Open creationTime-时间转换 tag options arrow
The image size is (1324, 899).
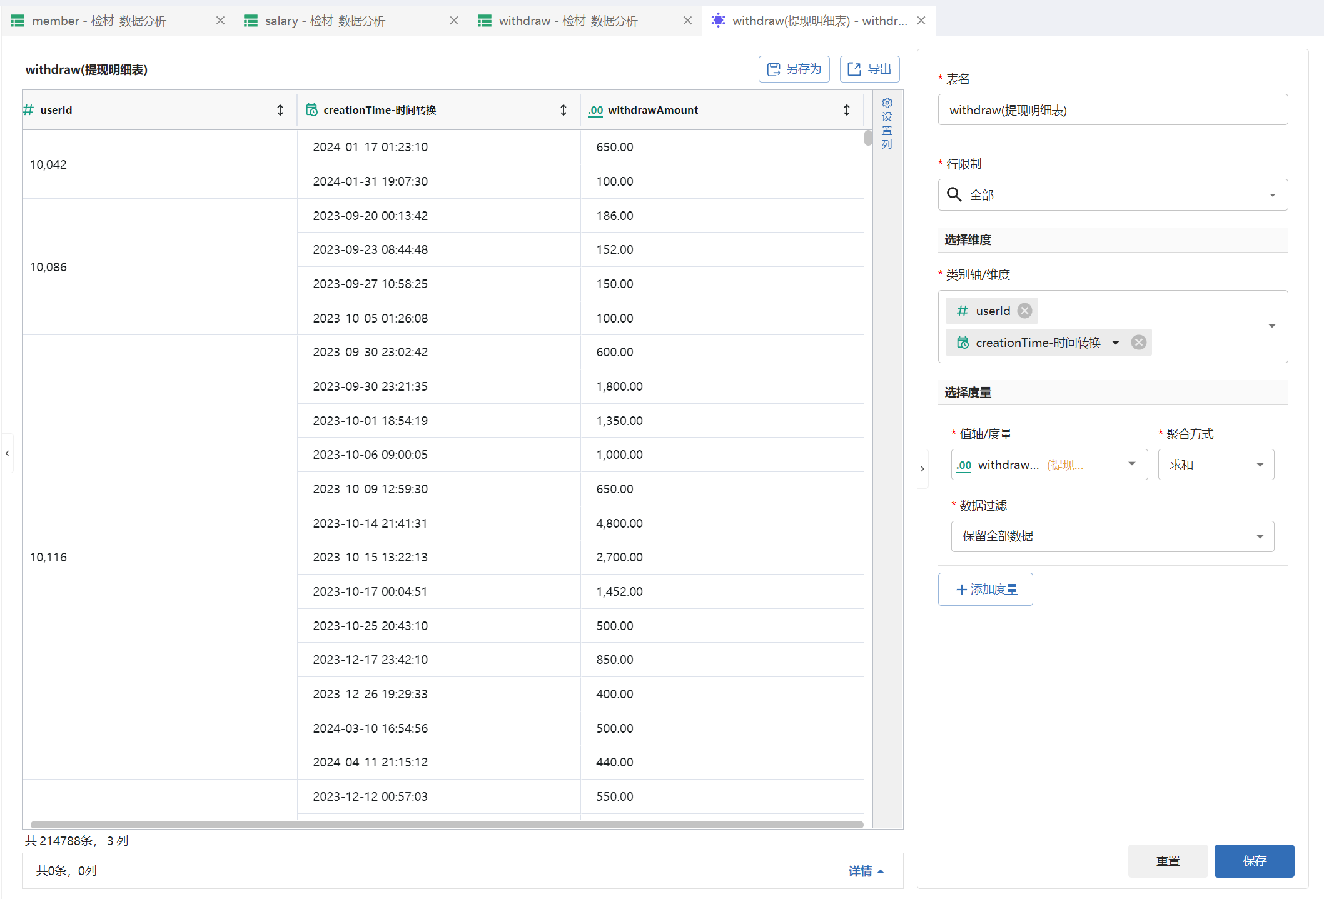pos(1116,343)
